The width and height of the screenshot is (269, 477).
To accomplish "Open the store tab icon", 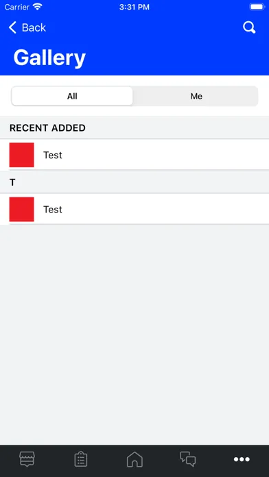I will (x=27, y=459).
